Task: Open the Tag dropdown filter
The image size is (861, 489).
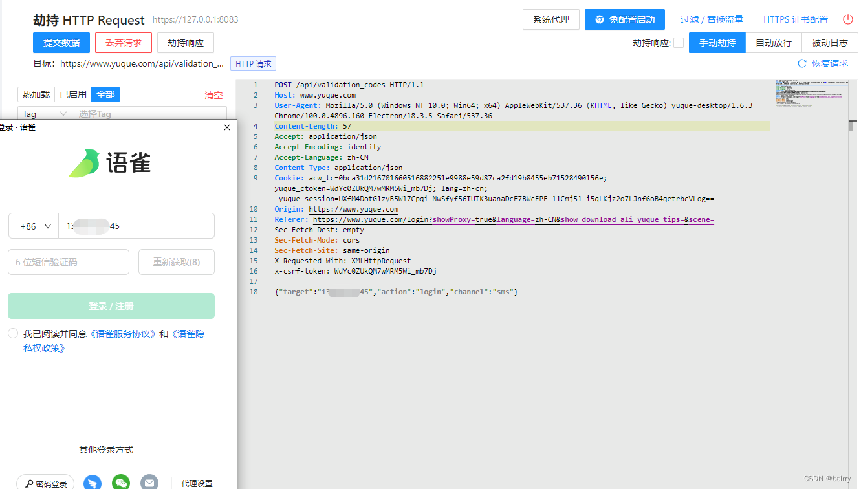Action: [45, 114]
